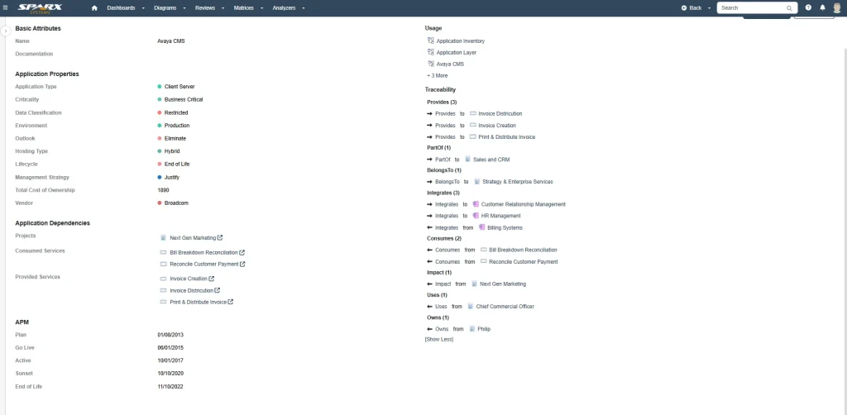
Task: Expand the Diagrams dropdown arrow
Action: pos(184,8)
